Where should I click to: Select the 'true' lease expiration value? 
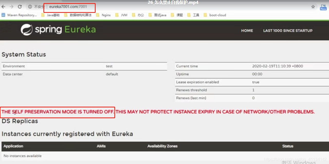tap(256, 82)
